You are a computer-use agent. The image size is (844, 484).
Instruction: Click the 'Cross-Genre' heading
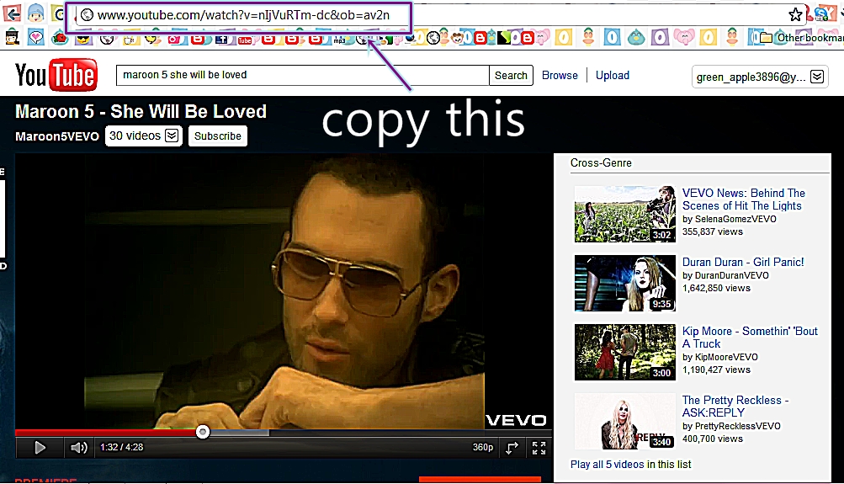[x=602, y=163]
